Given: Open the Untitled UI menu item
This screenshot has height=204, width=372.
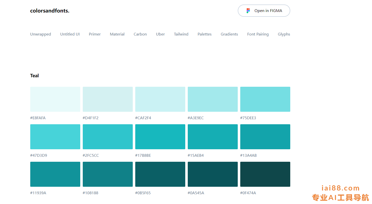Looking at the screenshot, I should click(x=70, y=34).
